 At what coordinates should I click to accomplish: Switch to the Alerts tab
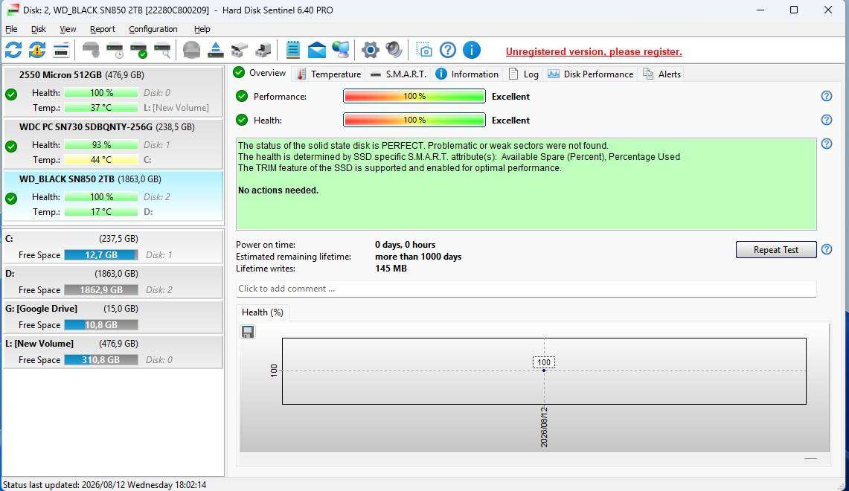[x=661, y=74]
